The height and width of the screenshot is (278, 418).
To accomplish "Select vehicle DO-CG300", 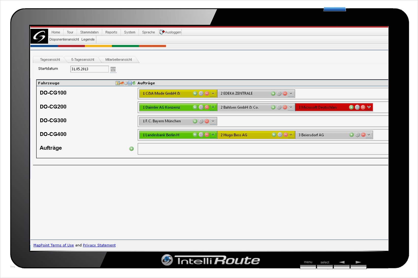I will click(x=53, y=120).
